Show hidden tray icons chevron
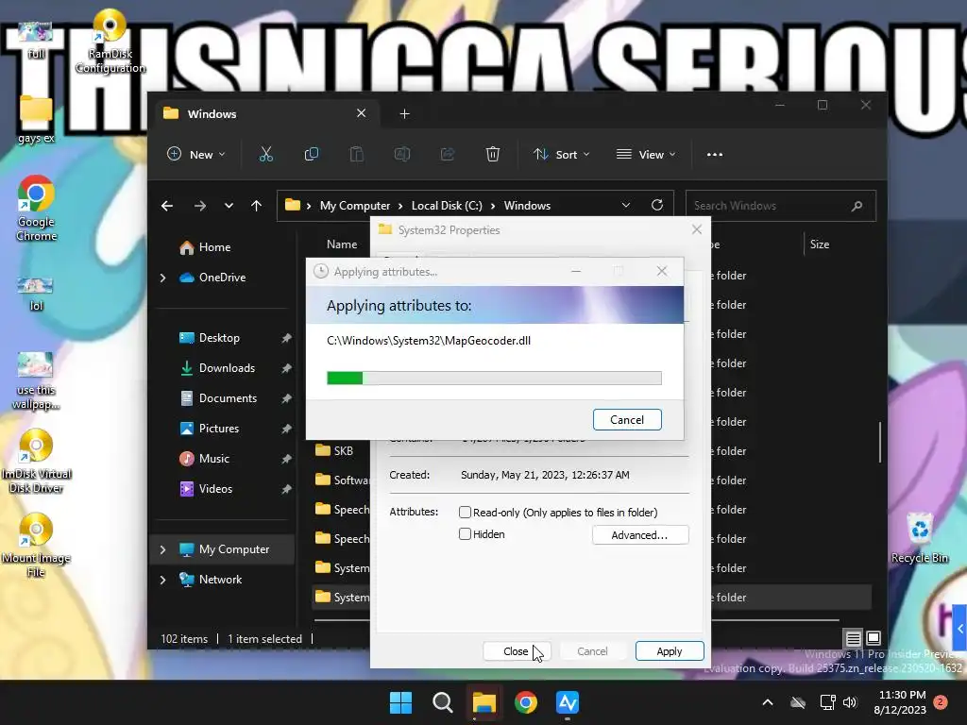The width and height of the screenshot is (967, 725). click(768, 702)
